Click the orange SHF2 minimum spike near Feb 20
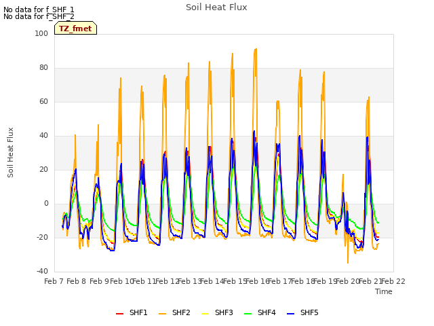 tap(348, 262)
